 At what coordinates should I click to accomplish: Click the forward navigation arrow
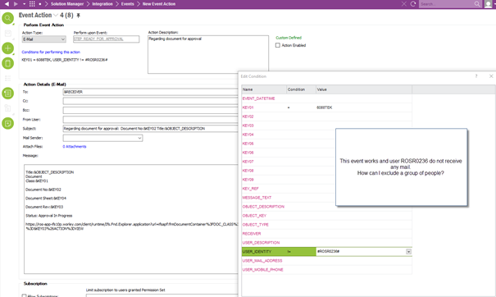pyautogui.click(x=16, y=4)
